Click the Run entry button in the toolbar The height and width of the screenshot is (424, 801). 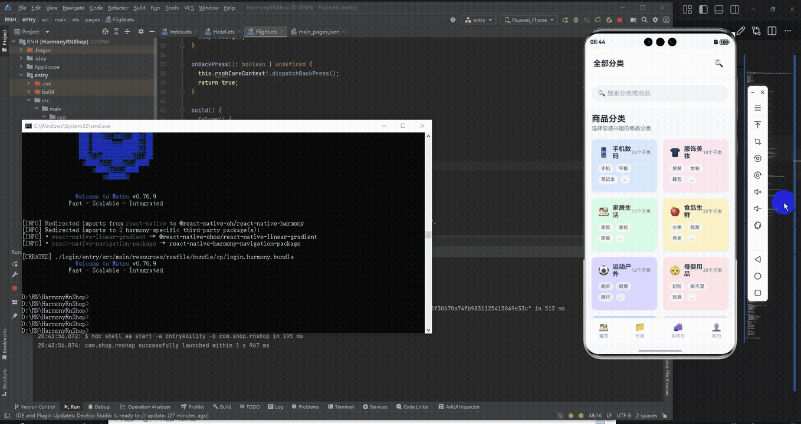[x=565, y=19]
